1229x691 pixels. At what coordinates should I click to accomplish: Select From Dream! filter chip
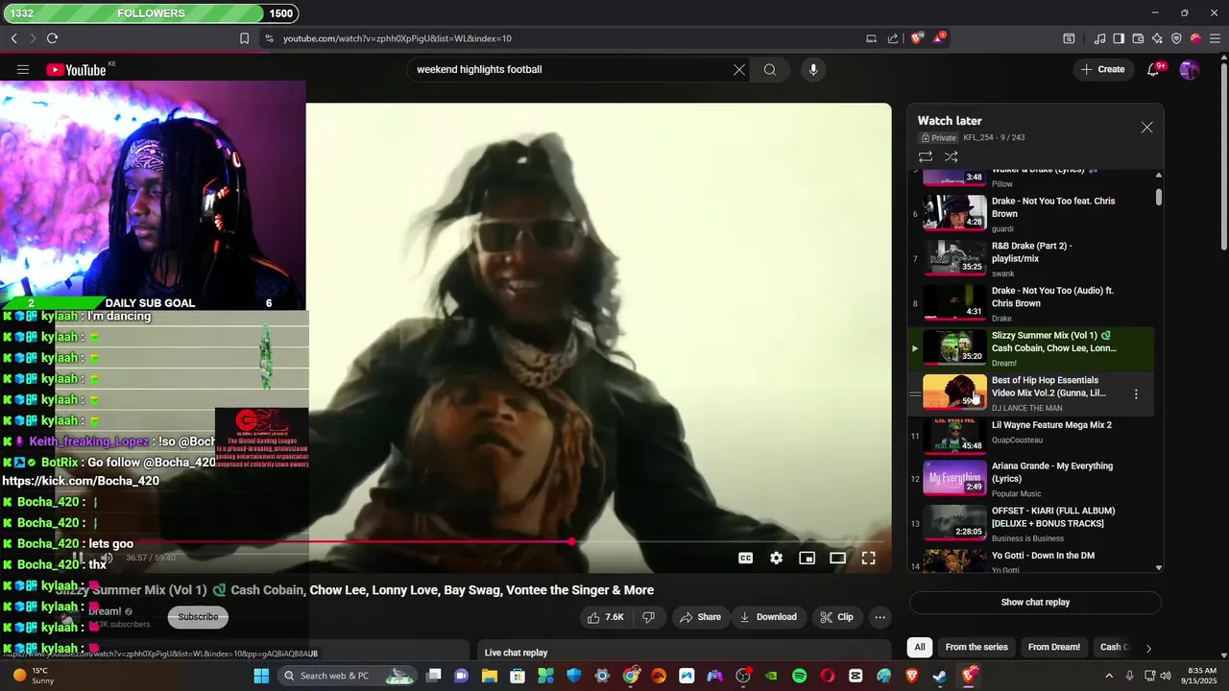click(x=1053, y=647)
